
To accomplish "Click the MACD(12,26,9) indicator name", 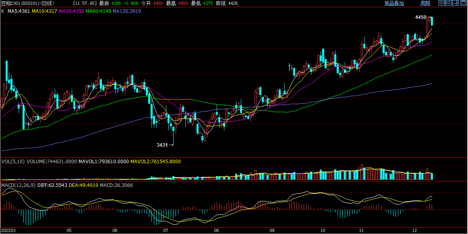I will [18, 185].
